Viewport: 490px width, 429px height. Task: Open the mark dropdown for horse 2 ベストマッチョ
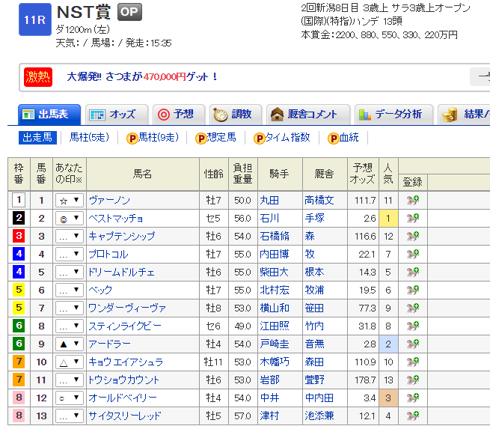[70, 219]
